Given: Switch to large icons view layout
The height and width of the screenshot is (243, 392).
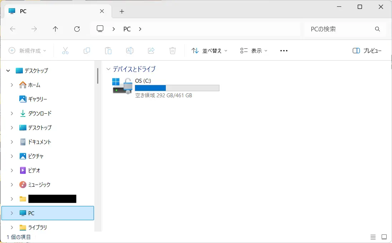Looking at the screenshot, I should click(x=384, y=237).
